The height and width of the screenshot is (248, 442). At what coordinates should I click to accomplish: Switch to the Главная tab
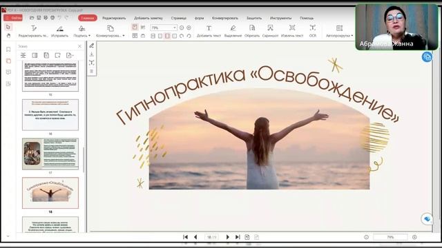coord(88,18)
